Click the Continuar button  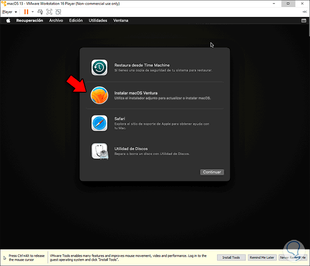tap(212, 172)
